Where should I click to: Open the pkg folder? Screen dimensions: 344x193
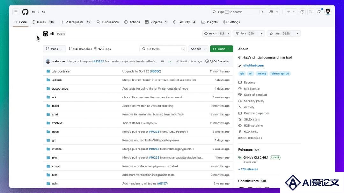point(55,158)
